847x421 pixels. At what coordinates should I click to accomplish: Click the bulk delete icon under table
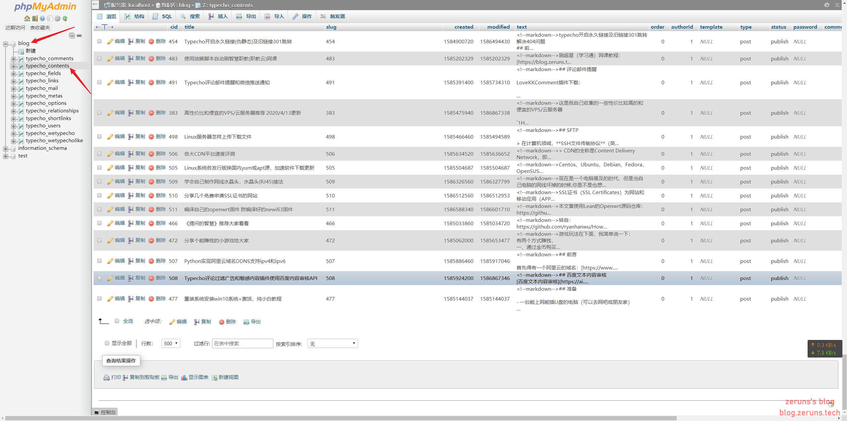point(222,322)
